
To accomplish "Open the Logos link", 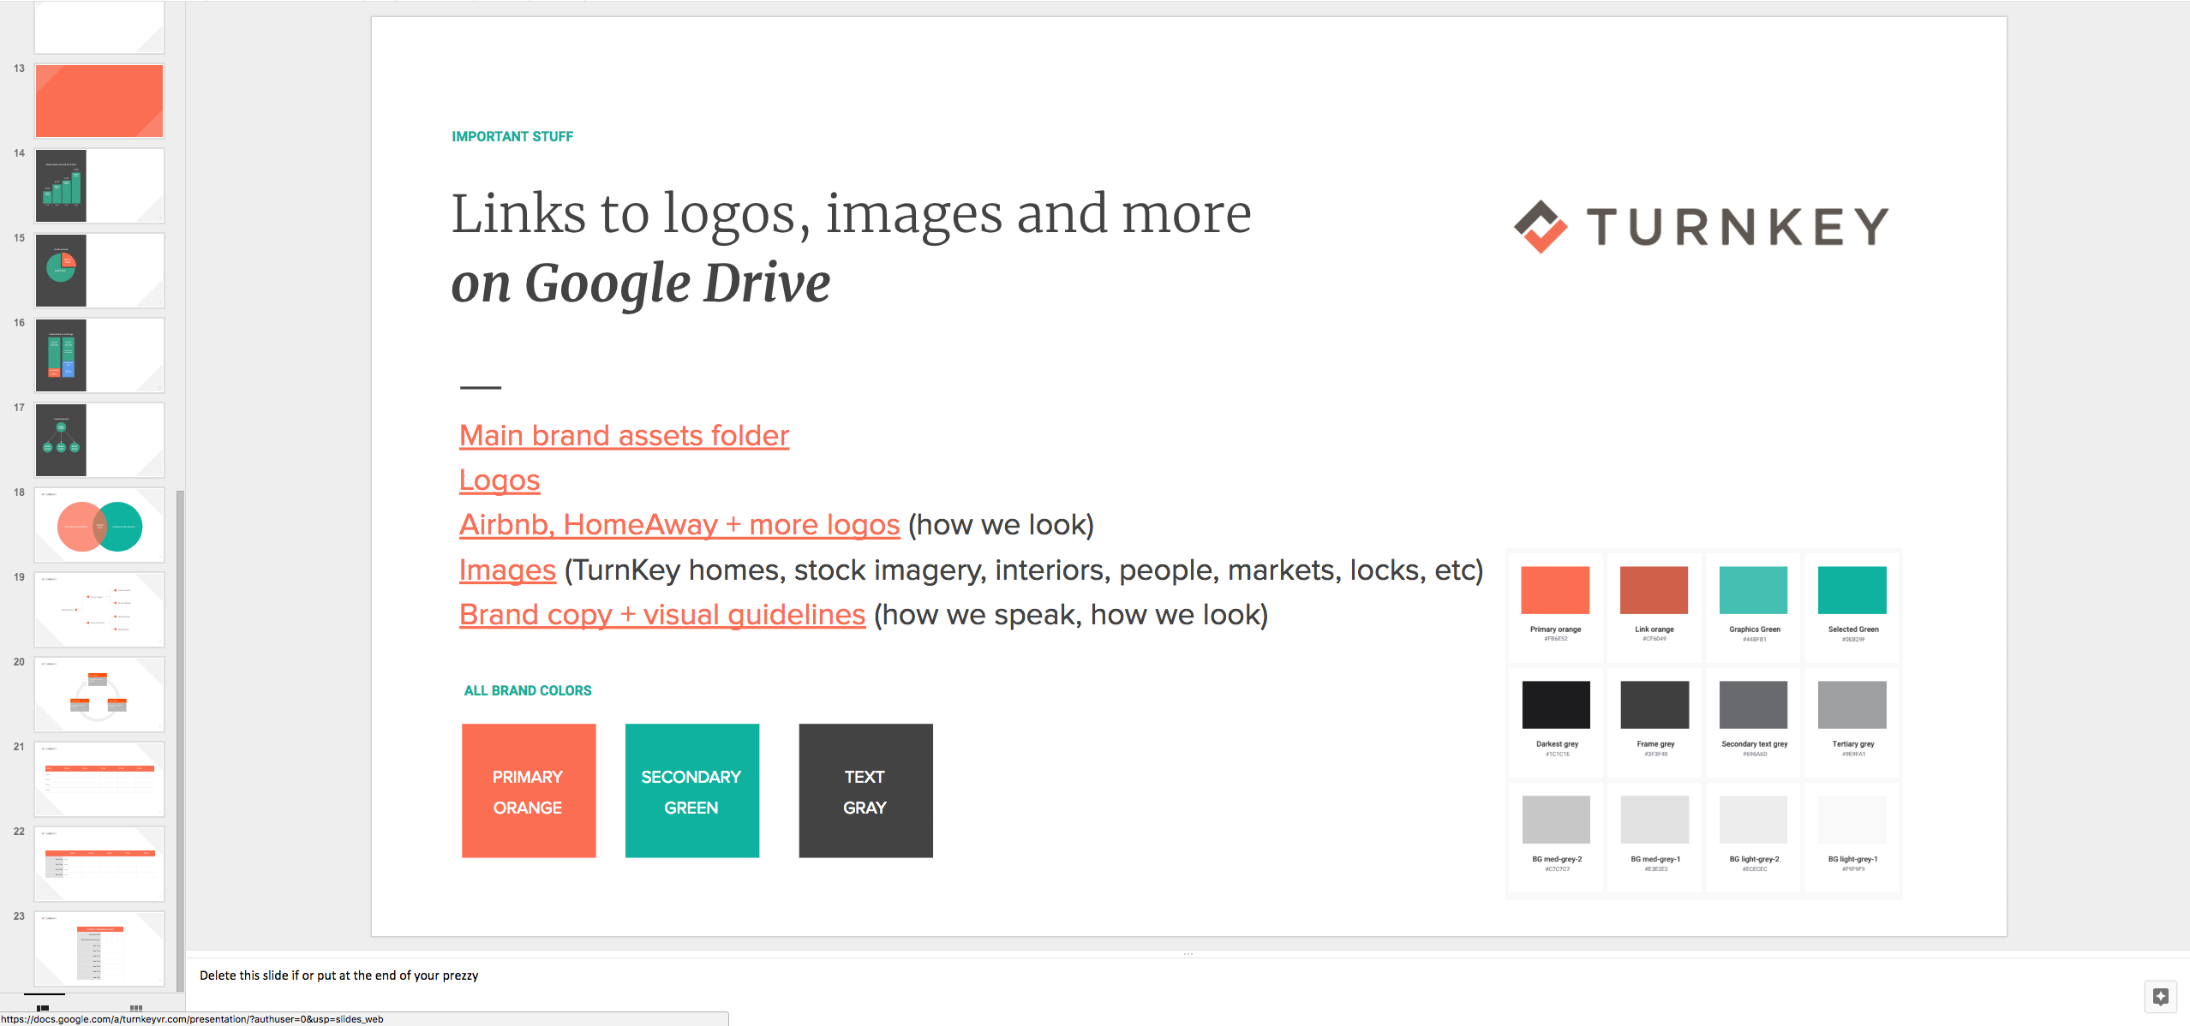I will coord(500,480).
